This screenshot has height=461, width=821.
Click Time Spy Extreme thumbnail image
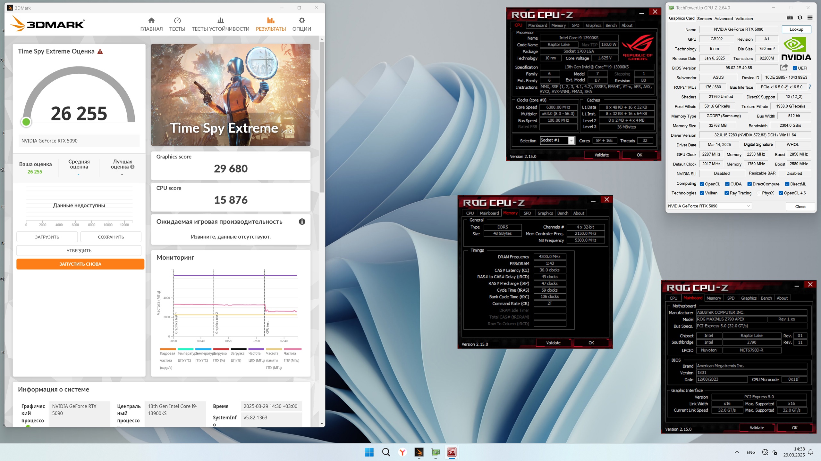pos(231,95)
